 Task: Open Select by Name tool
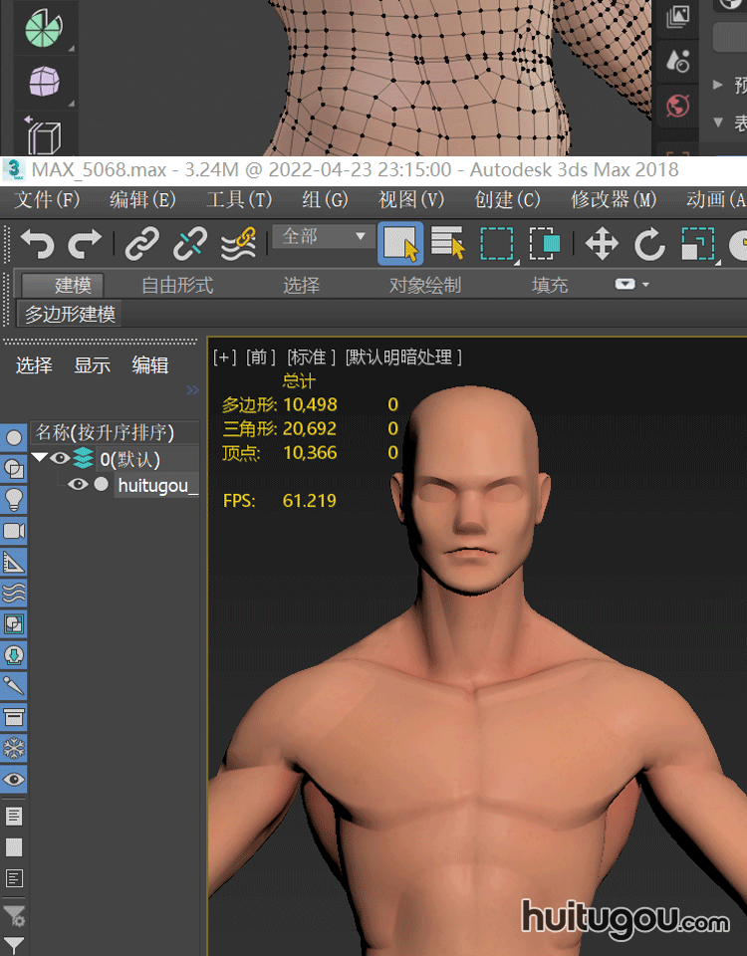[x=448, y=243]
